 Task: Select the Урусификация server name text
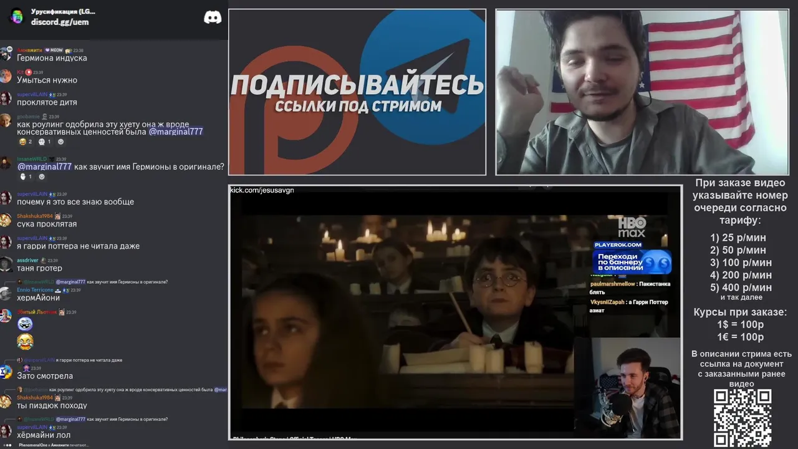tap(63, 11)
